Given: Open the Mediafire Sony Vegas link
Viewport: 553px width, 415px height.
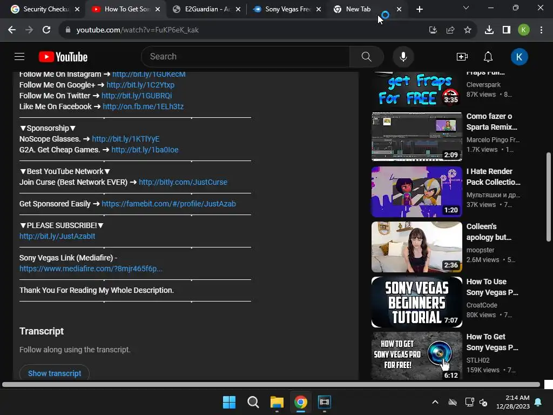Looking at the screenshot, I should [x=91, y=269].
